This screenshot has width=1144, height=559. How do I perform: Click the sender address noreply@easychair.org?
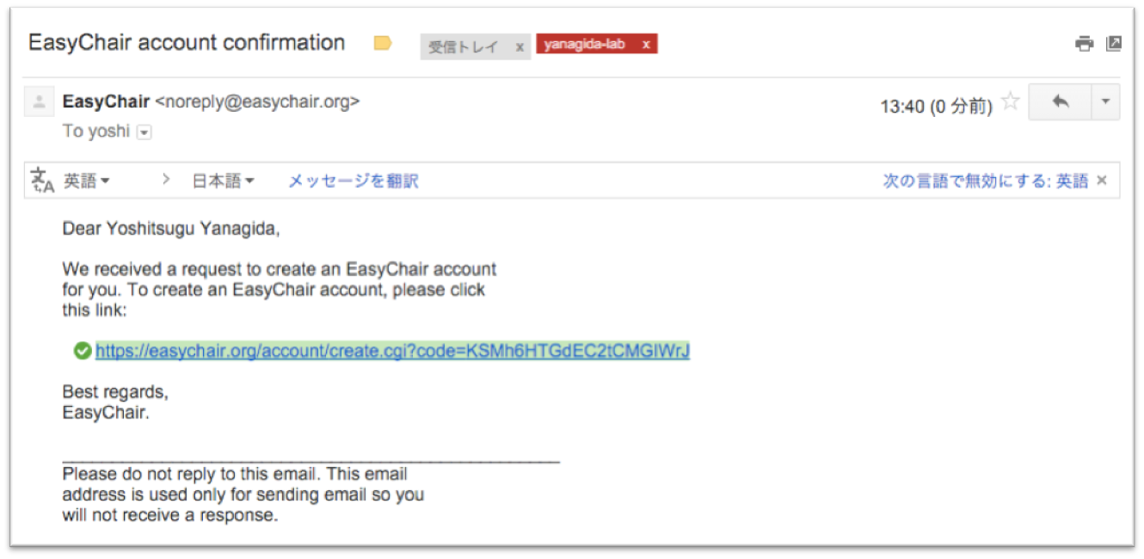[257, 101]
